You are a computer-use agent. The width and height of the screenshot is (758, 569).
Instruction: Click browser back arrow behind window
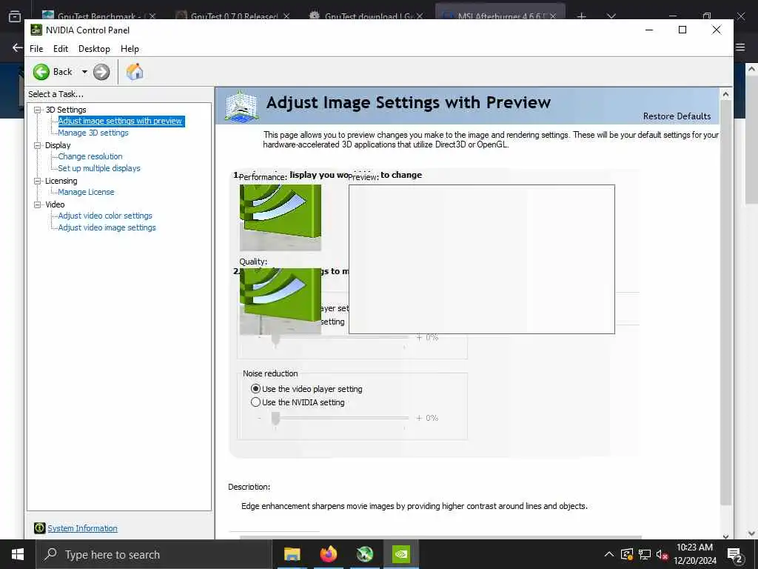coord(17,47)
